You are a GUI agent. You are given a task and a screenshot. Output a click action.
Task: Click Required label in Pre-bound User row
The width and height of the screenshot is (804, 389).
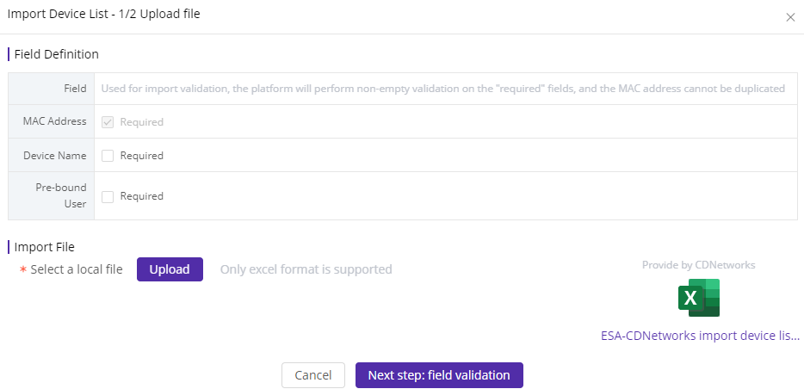[x=141, y=196]
